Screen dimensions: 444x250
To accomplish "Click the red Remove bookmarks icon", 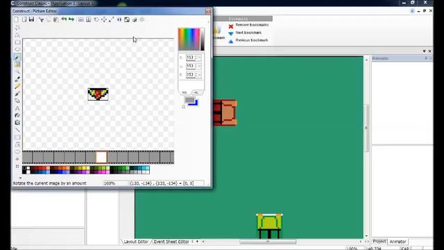I will click(x=231, y=26).
